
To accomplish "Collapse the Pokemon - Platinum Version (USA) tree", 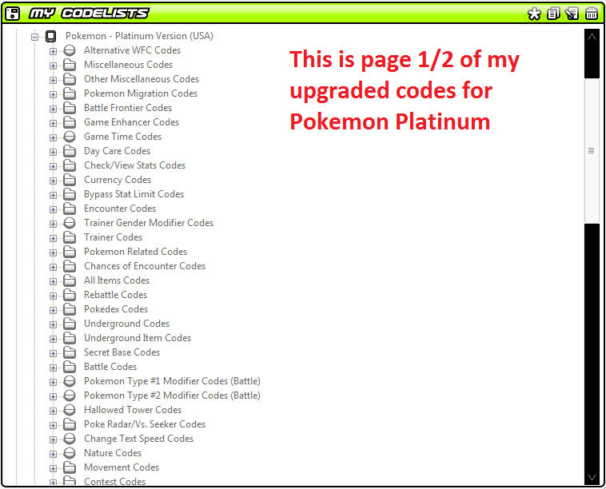I will (35, 37).
